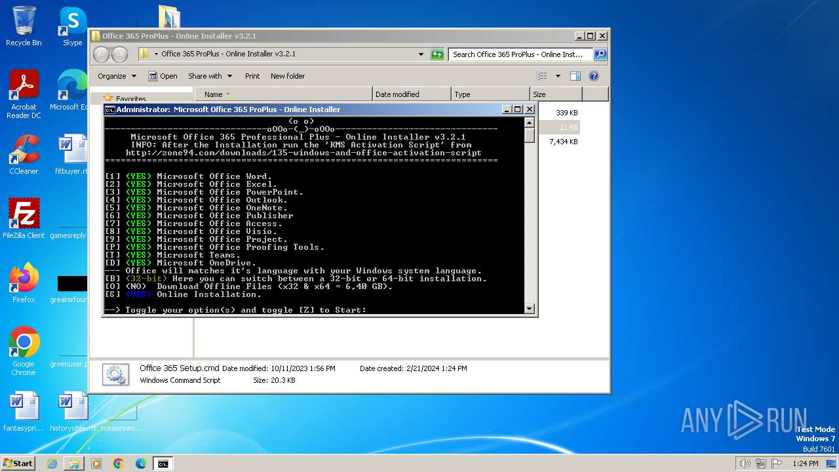839x472 pixels.
Task: Click the address bar path text
Action: [x=228, y=54]
